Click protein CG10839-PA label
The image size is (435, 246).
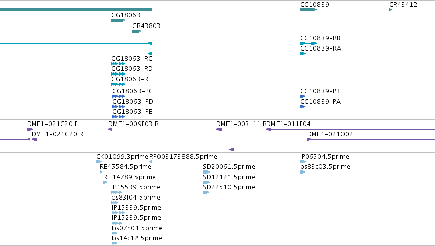tap(320, 102)
